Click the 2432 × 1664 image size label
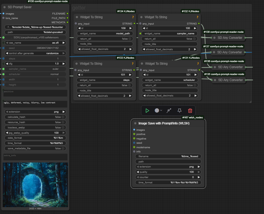Image resolution: width=264 pixels, height=214 pixels. tap(35, 208)
